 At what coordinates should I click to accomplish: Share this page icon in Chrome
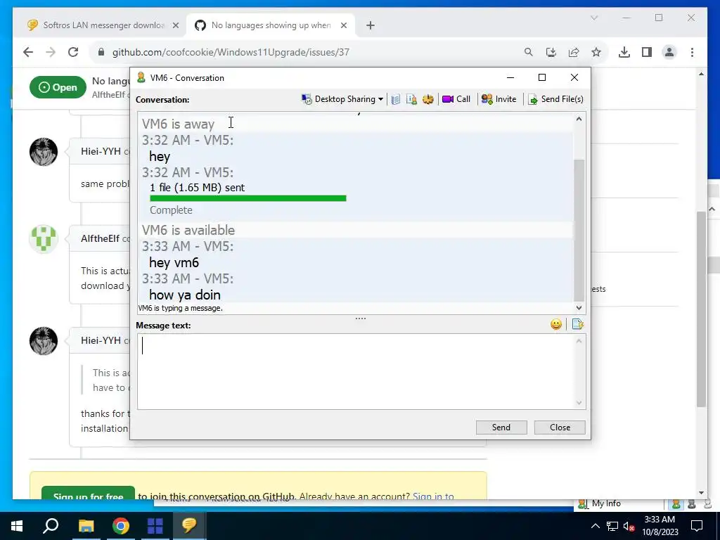574,52
